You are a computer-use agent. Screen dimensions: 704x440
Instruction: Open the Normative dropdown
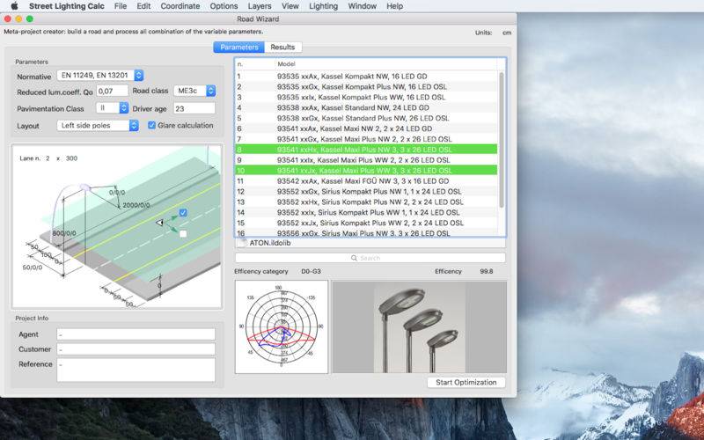tap(100, 76)
